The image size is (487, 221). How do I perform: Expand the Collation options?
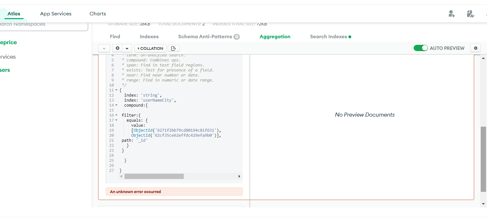tap(151, 48)
